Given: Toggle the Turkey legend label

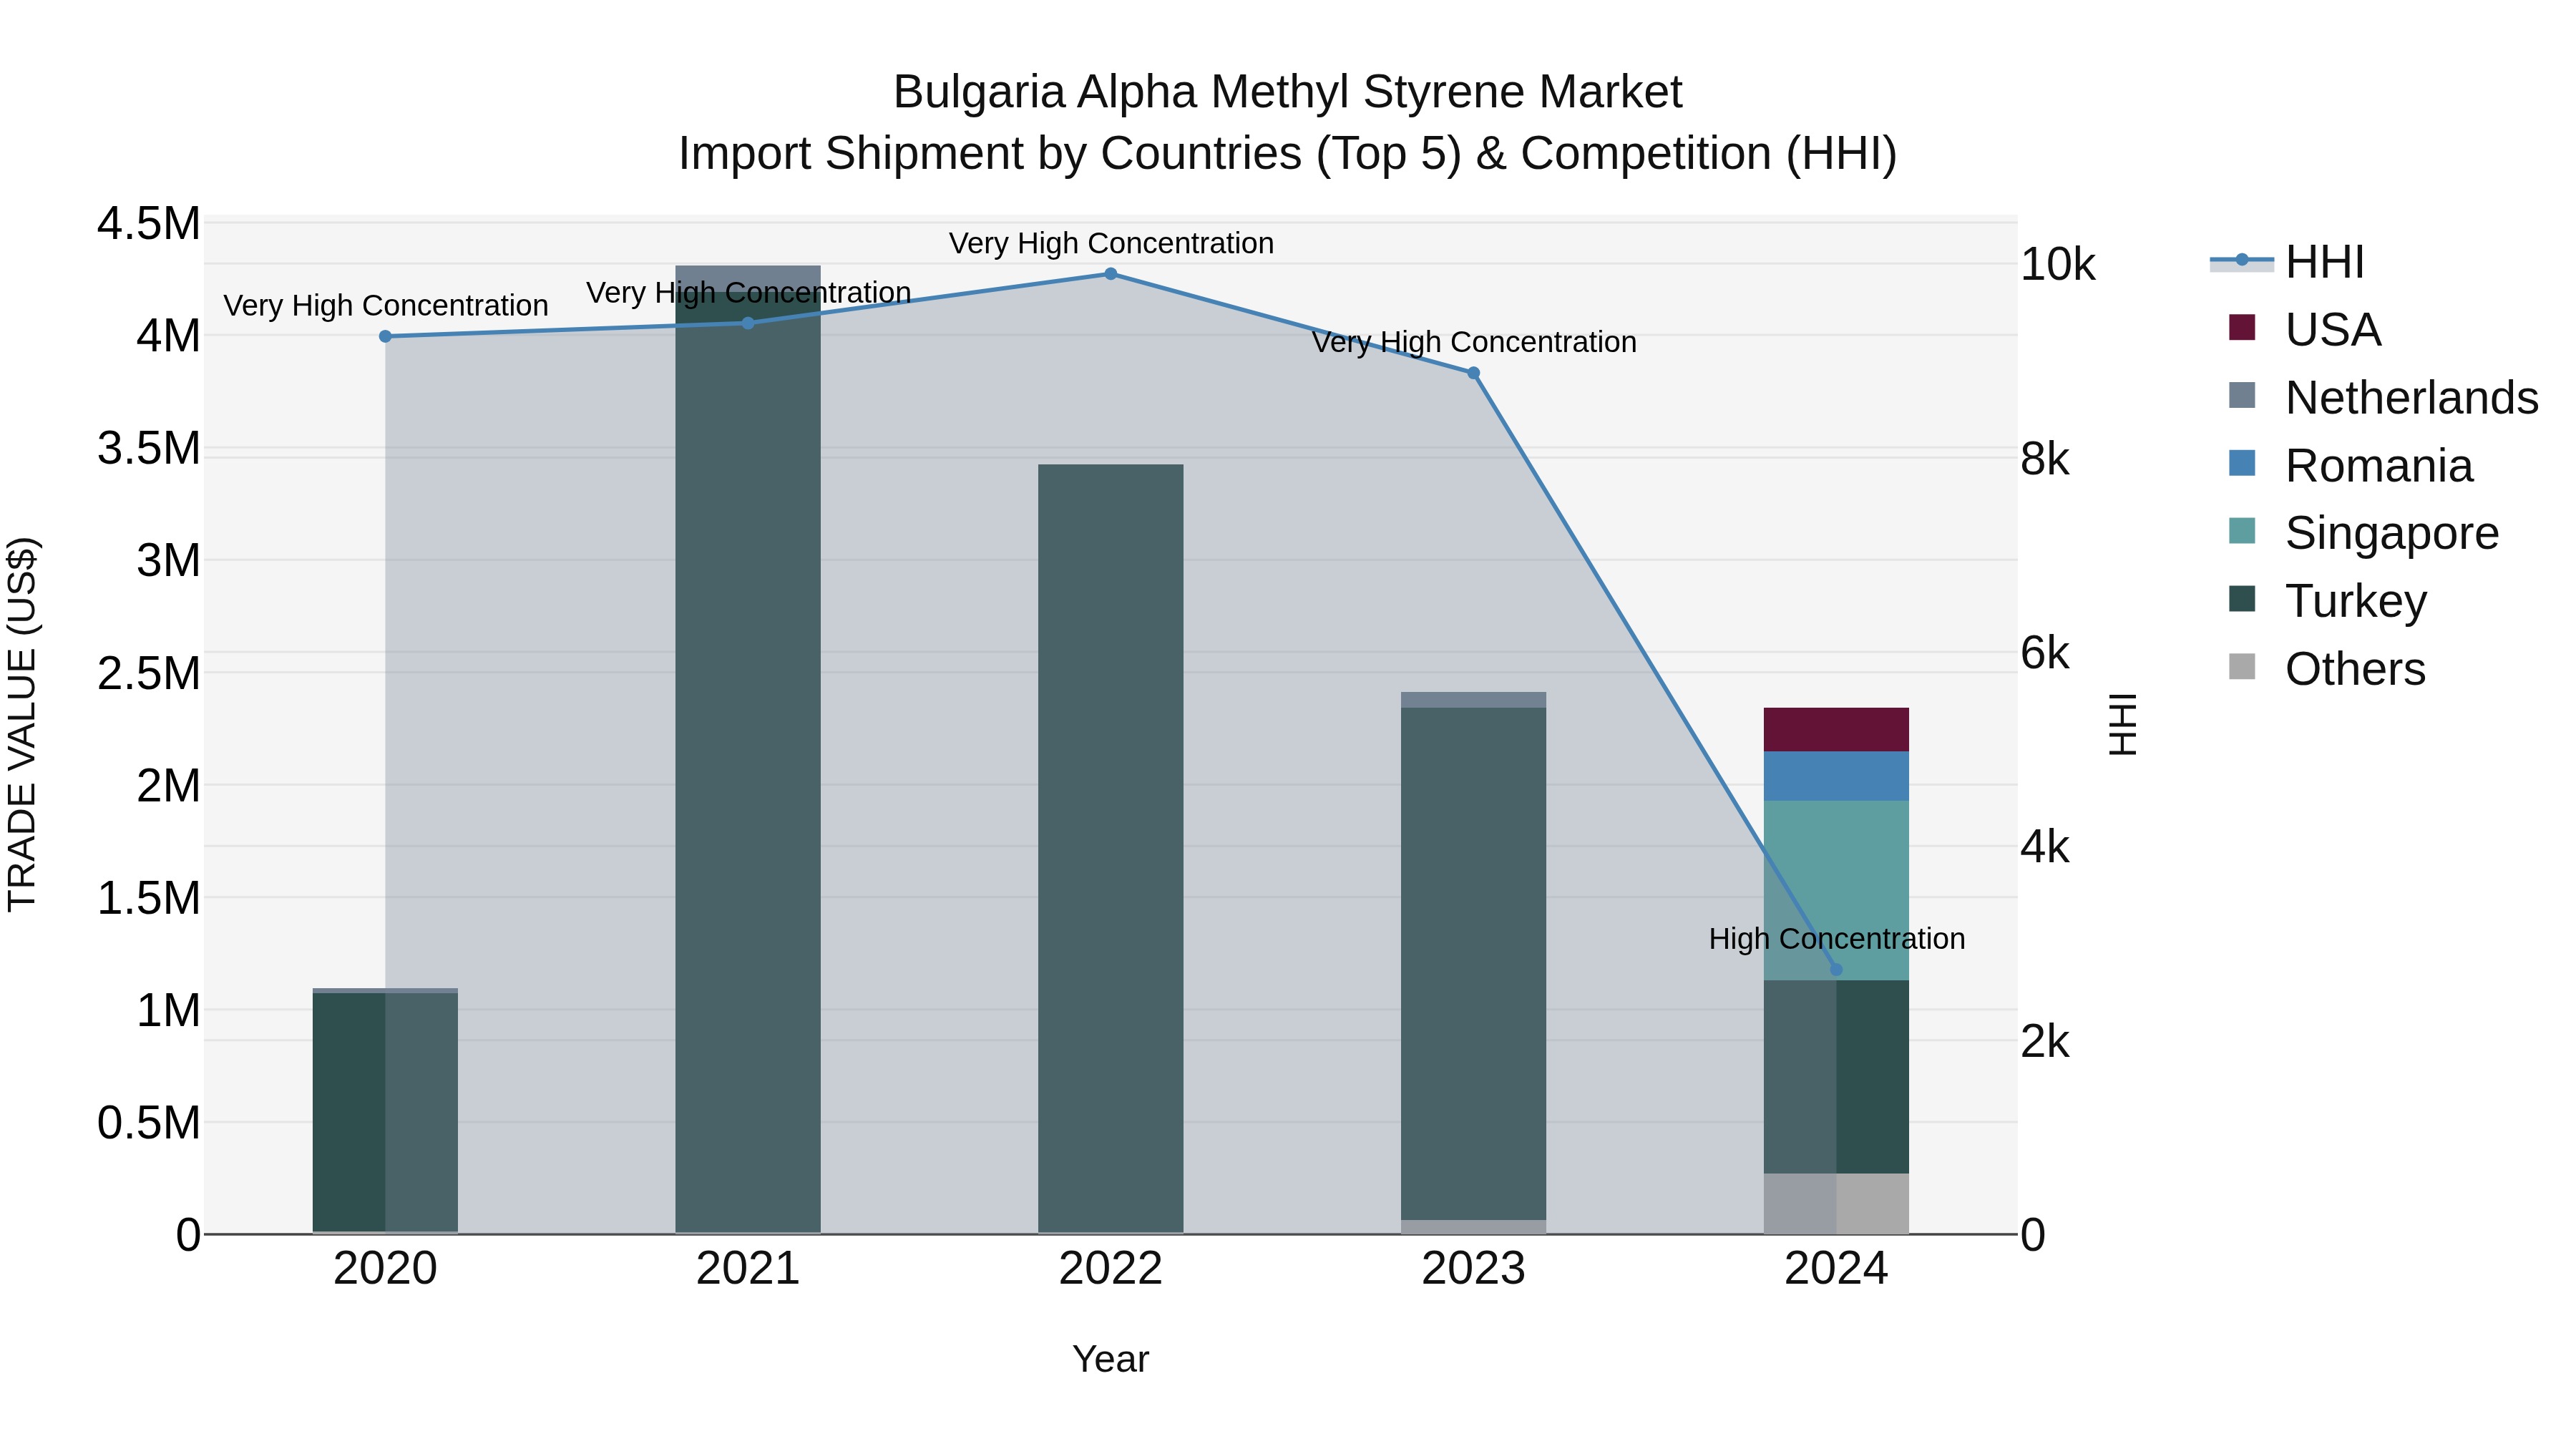Looking at the screenshot, I should 2356,601.
